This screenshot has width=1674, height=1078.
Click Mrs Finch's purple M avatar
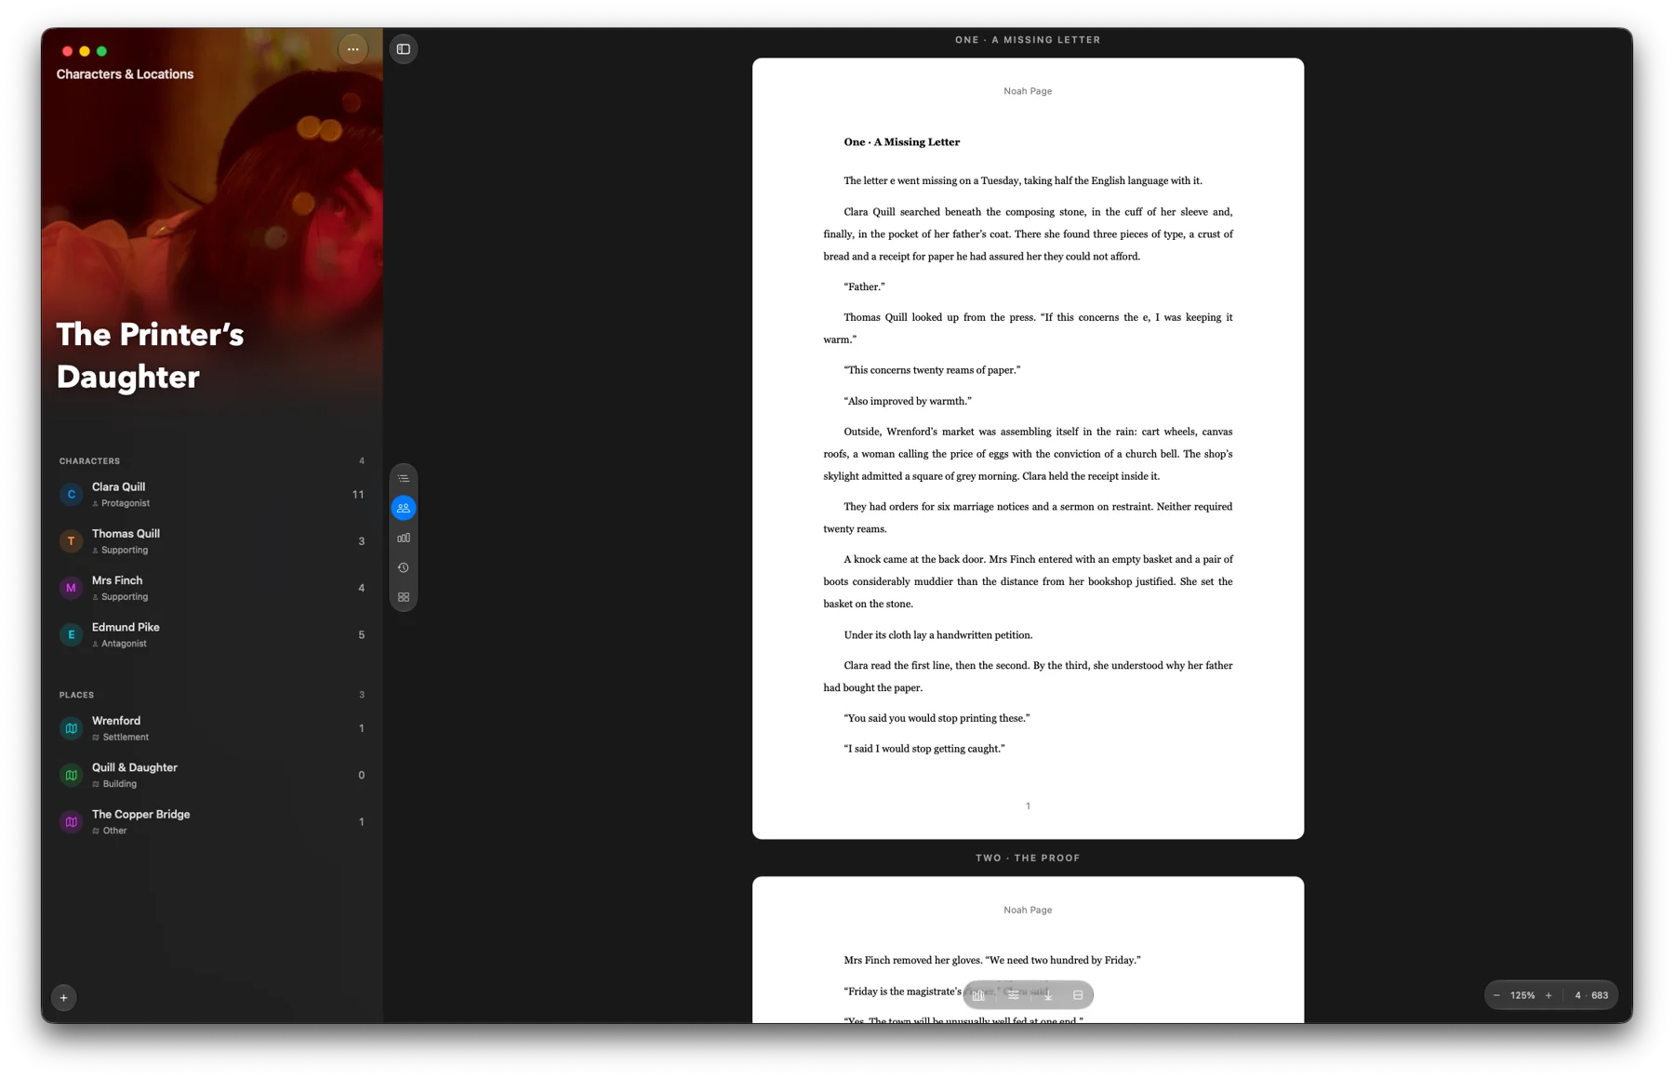point(71,588)
